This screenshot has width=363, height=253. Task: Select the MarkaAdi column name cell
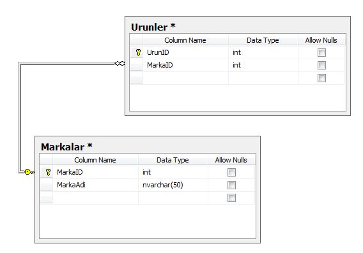pos(95,185)
